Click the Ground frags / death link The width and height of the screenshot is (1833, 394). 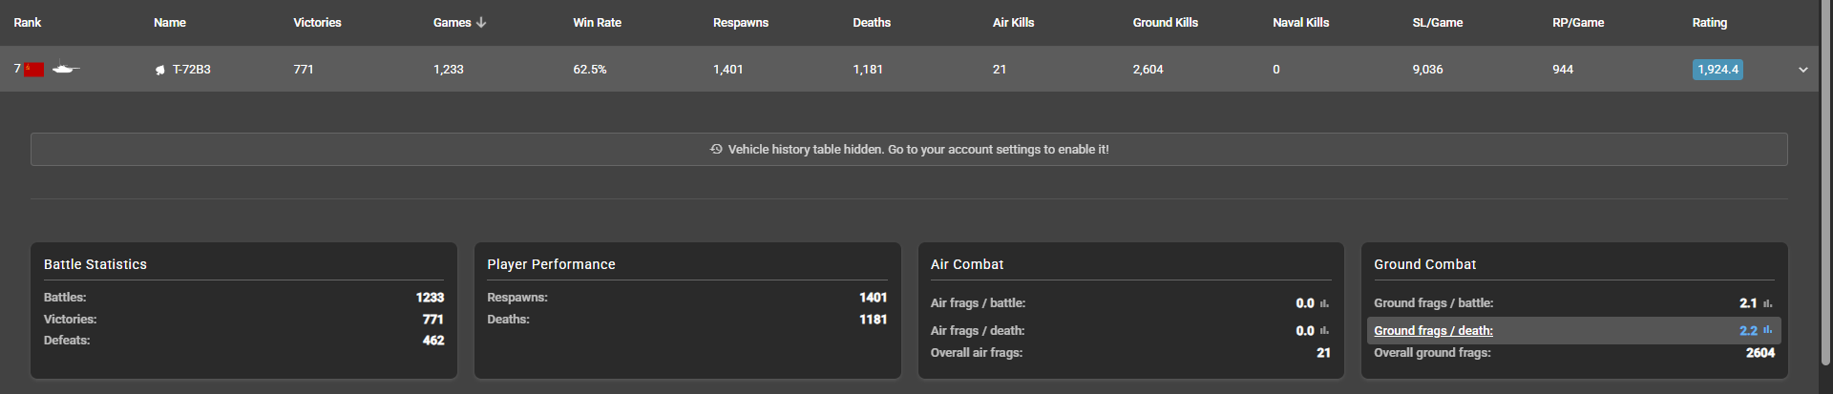click(1433, 331)
